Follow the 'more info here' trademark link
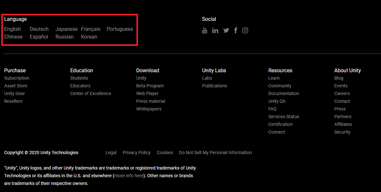The image size is (381, 192). click(x=129, y=176)
